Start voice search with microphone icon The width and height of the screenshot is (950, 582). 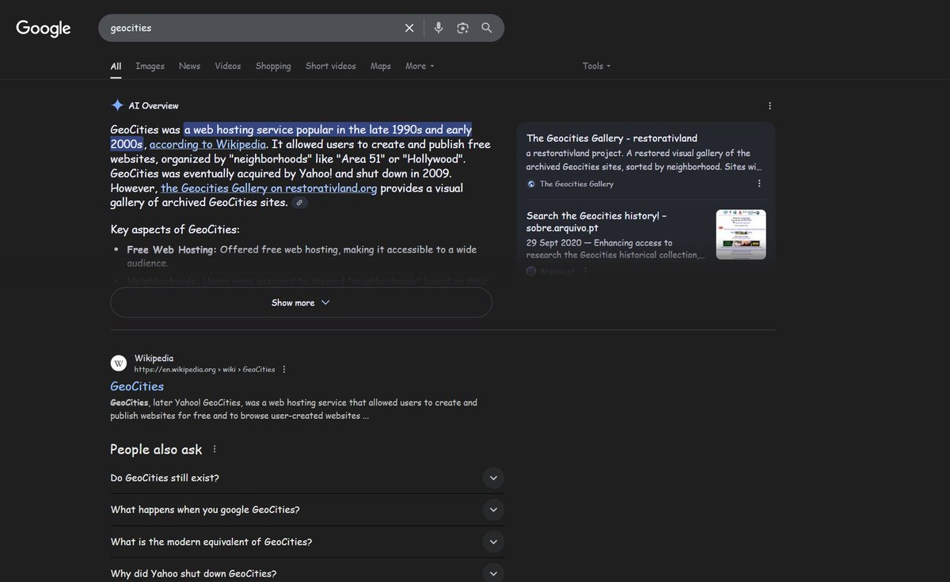tap(439, 28)
